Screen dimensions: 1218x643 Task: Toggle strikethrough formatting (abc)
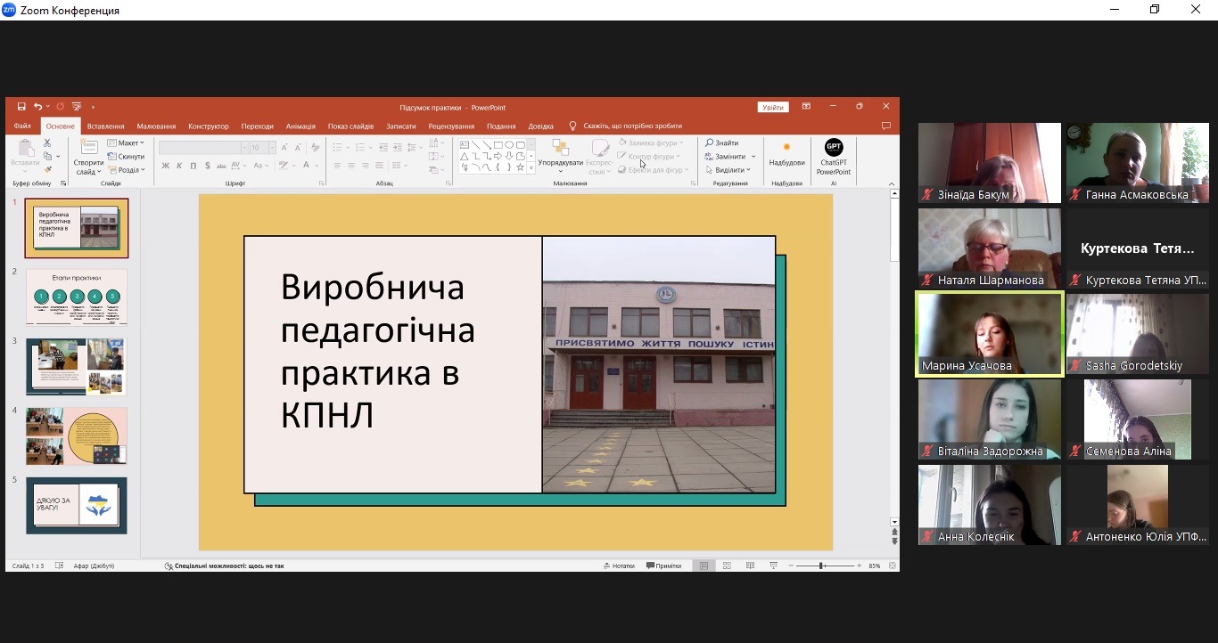point(221,166)
